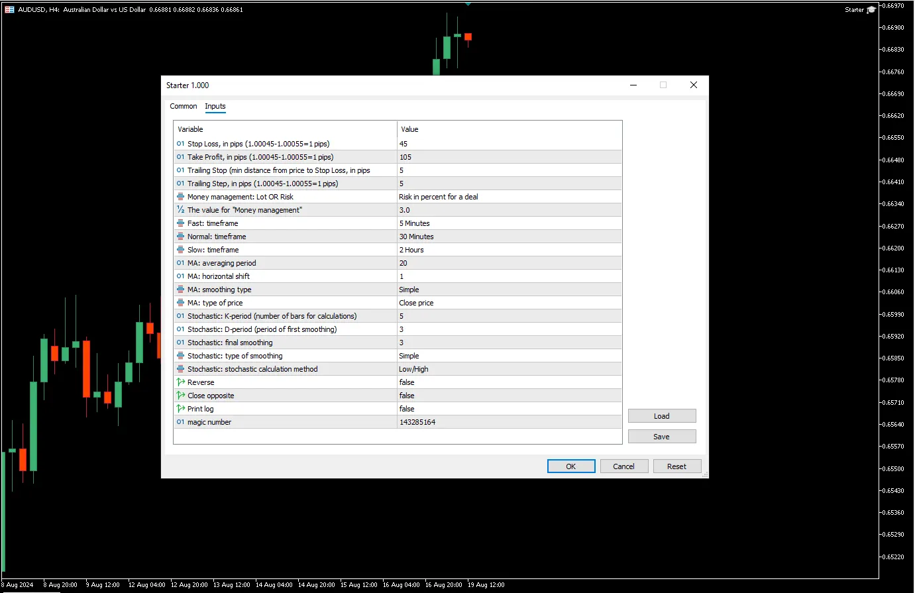
Task: Click the integer icon beside magic number row
Action: (x=180, y=422)
